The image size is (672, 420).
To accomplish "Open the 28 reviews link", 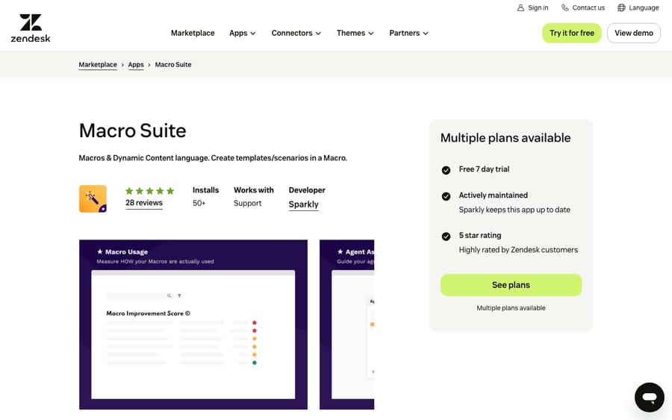I will tap(144, 203).
